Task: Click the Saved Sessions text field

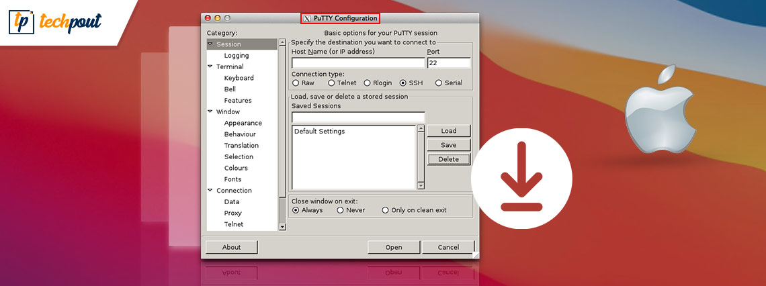Action: [x=358, y=117]
